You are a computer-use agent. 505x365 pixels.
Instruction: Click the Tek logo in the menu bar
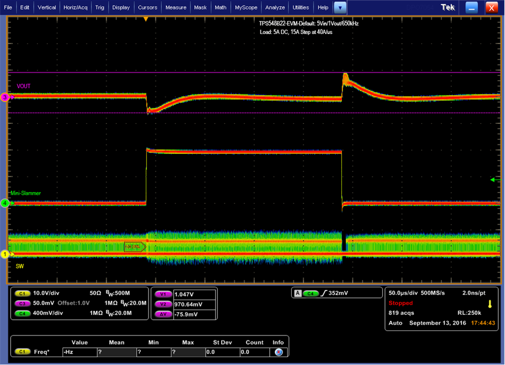tap(447, 7)
